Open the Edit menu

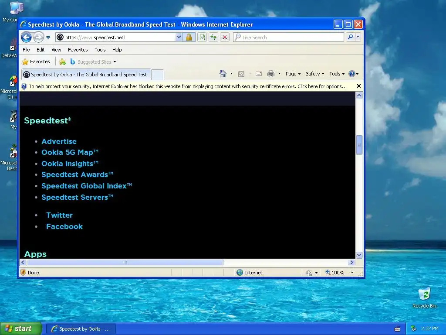[x=41, y=50]
